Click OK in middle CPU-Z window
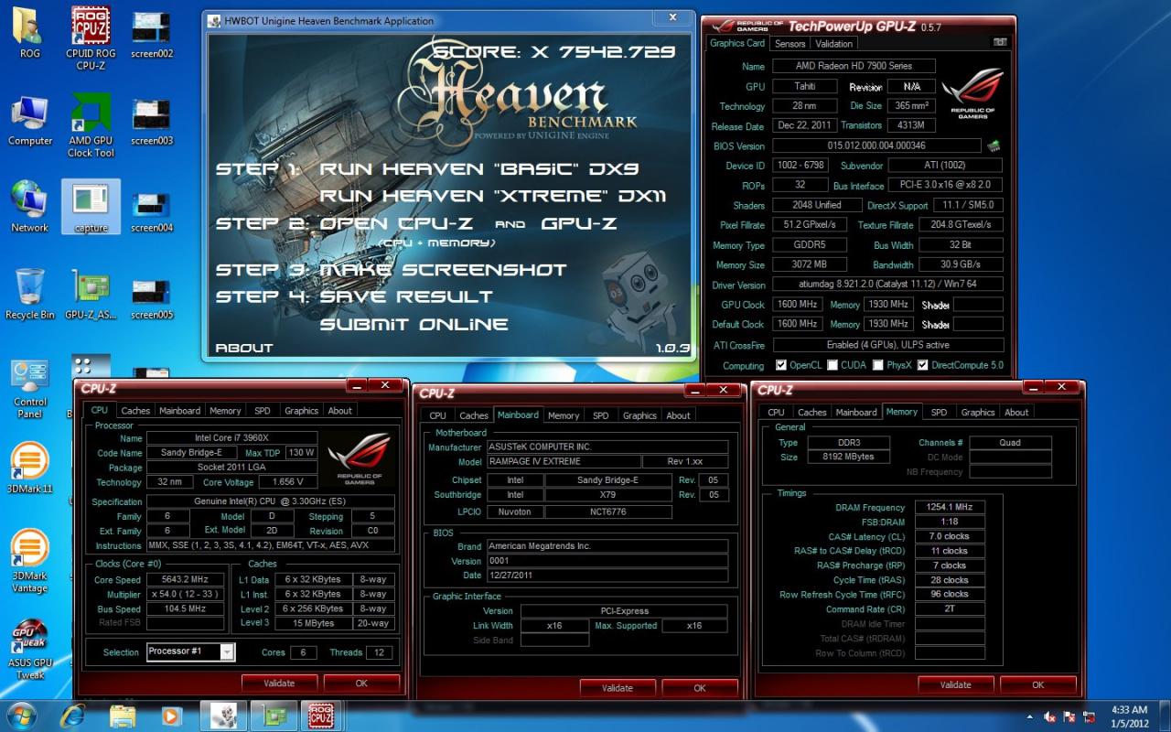The image size is (1171, 732). point(700,688)
